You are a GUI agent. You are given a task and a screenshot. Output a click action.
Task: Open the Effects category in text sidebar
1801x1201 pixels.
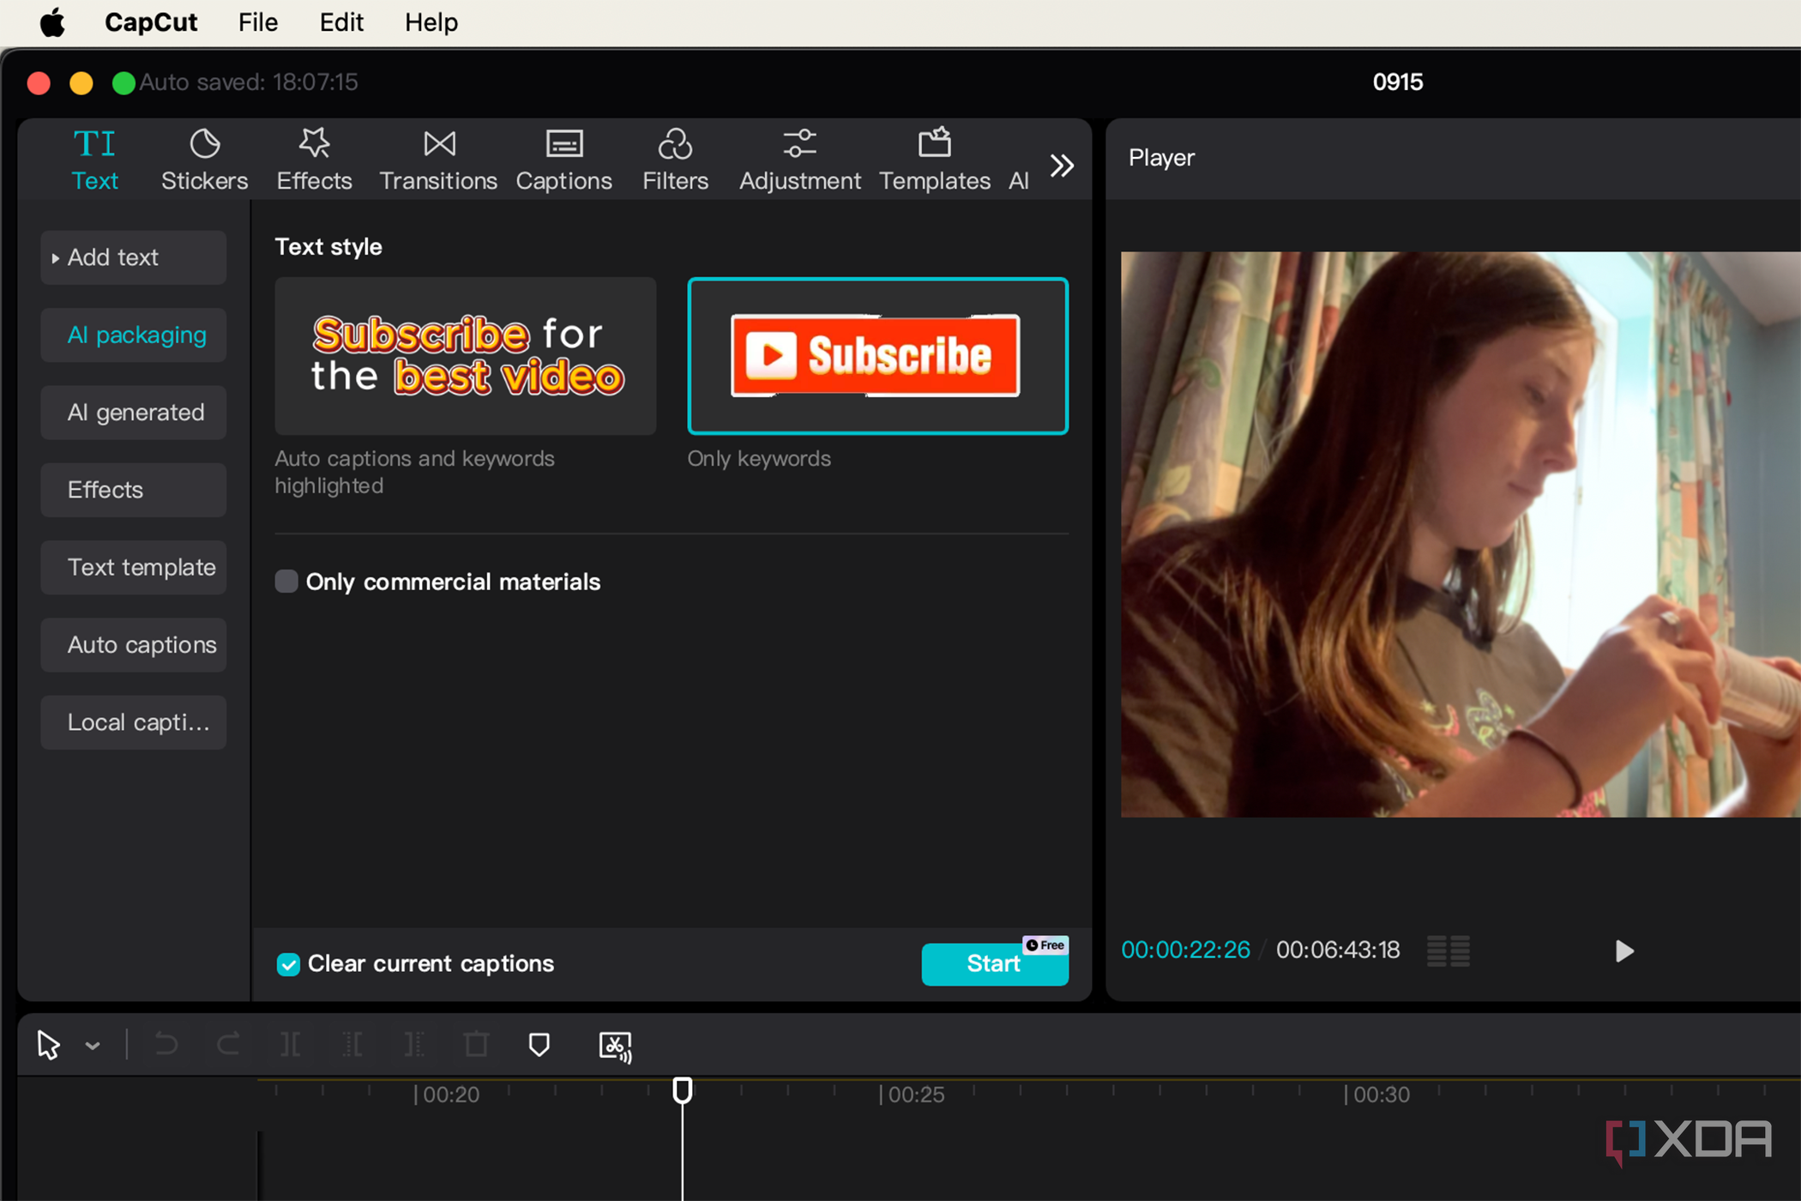[x=133, y=490]
